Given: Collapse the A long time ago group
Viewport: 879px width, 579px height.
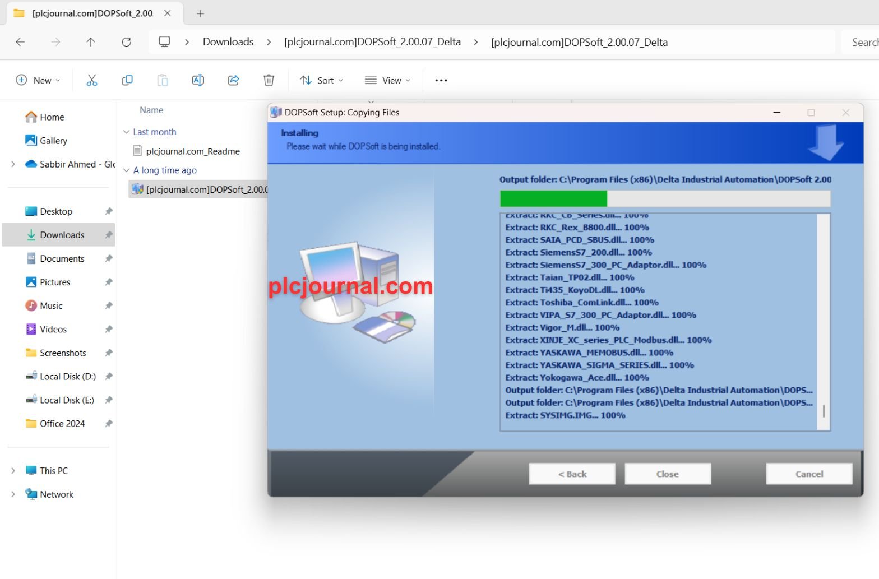Looking at the screenshot, I should pyautogui.click(x=126, y=170).
